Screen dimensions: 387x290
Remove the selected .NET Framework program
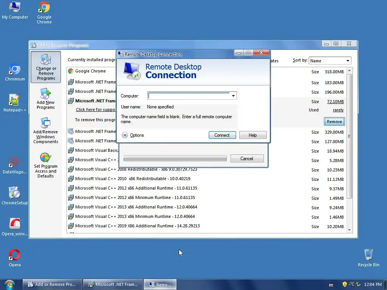(x=334, y=122)
